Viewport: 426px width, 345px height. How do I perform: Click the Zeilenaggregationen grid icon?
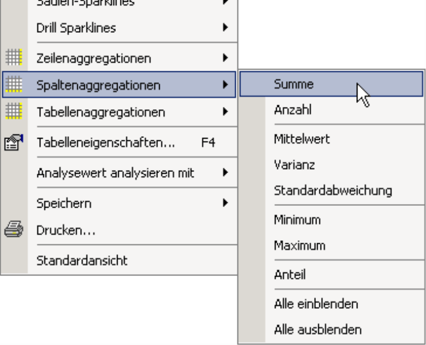point(14,57)
